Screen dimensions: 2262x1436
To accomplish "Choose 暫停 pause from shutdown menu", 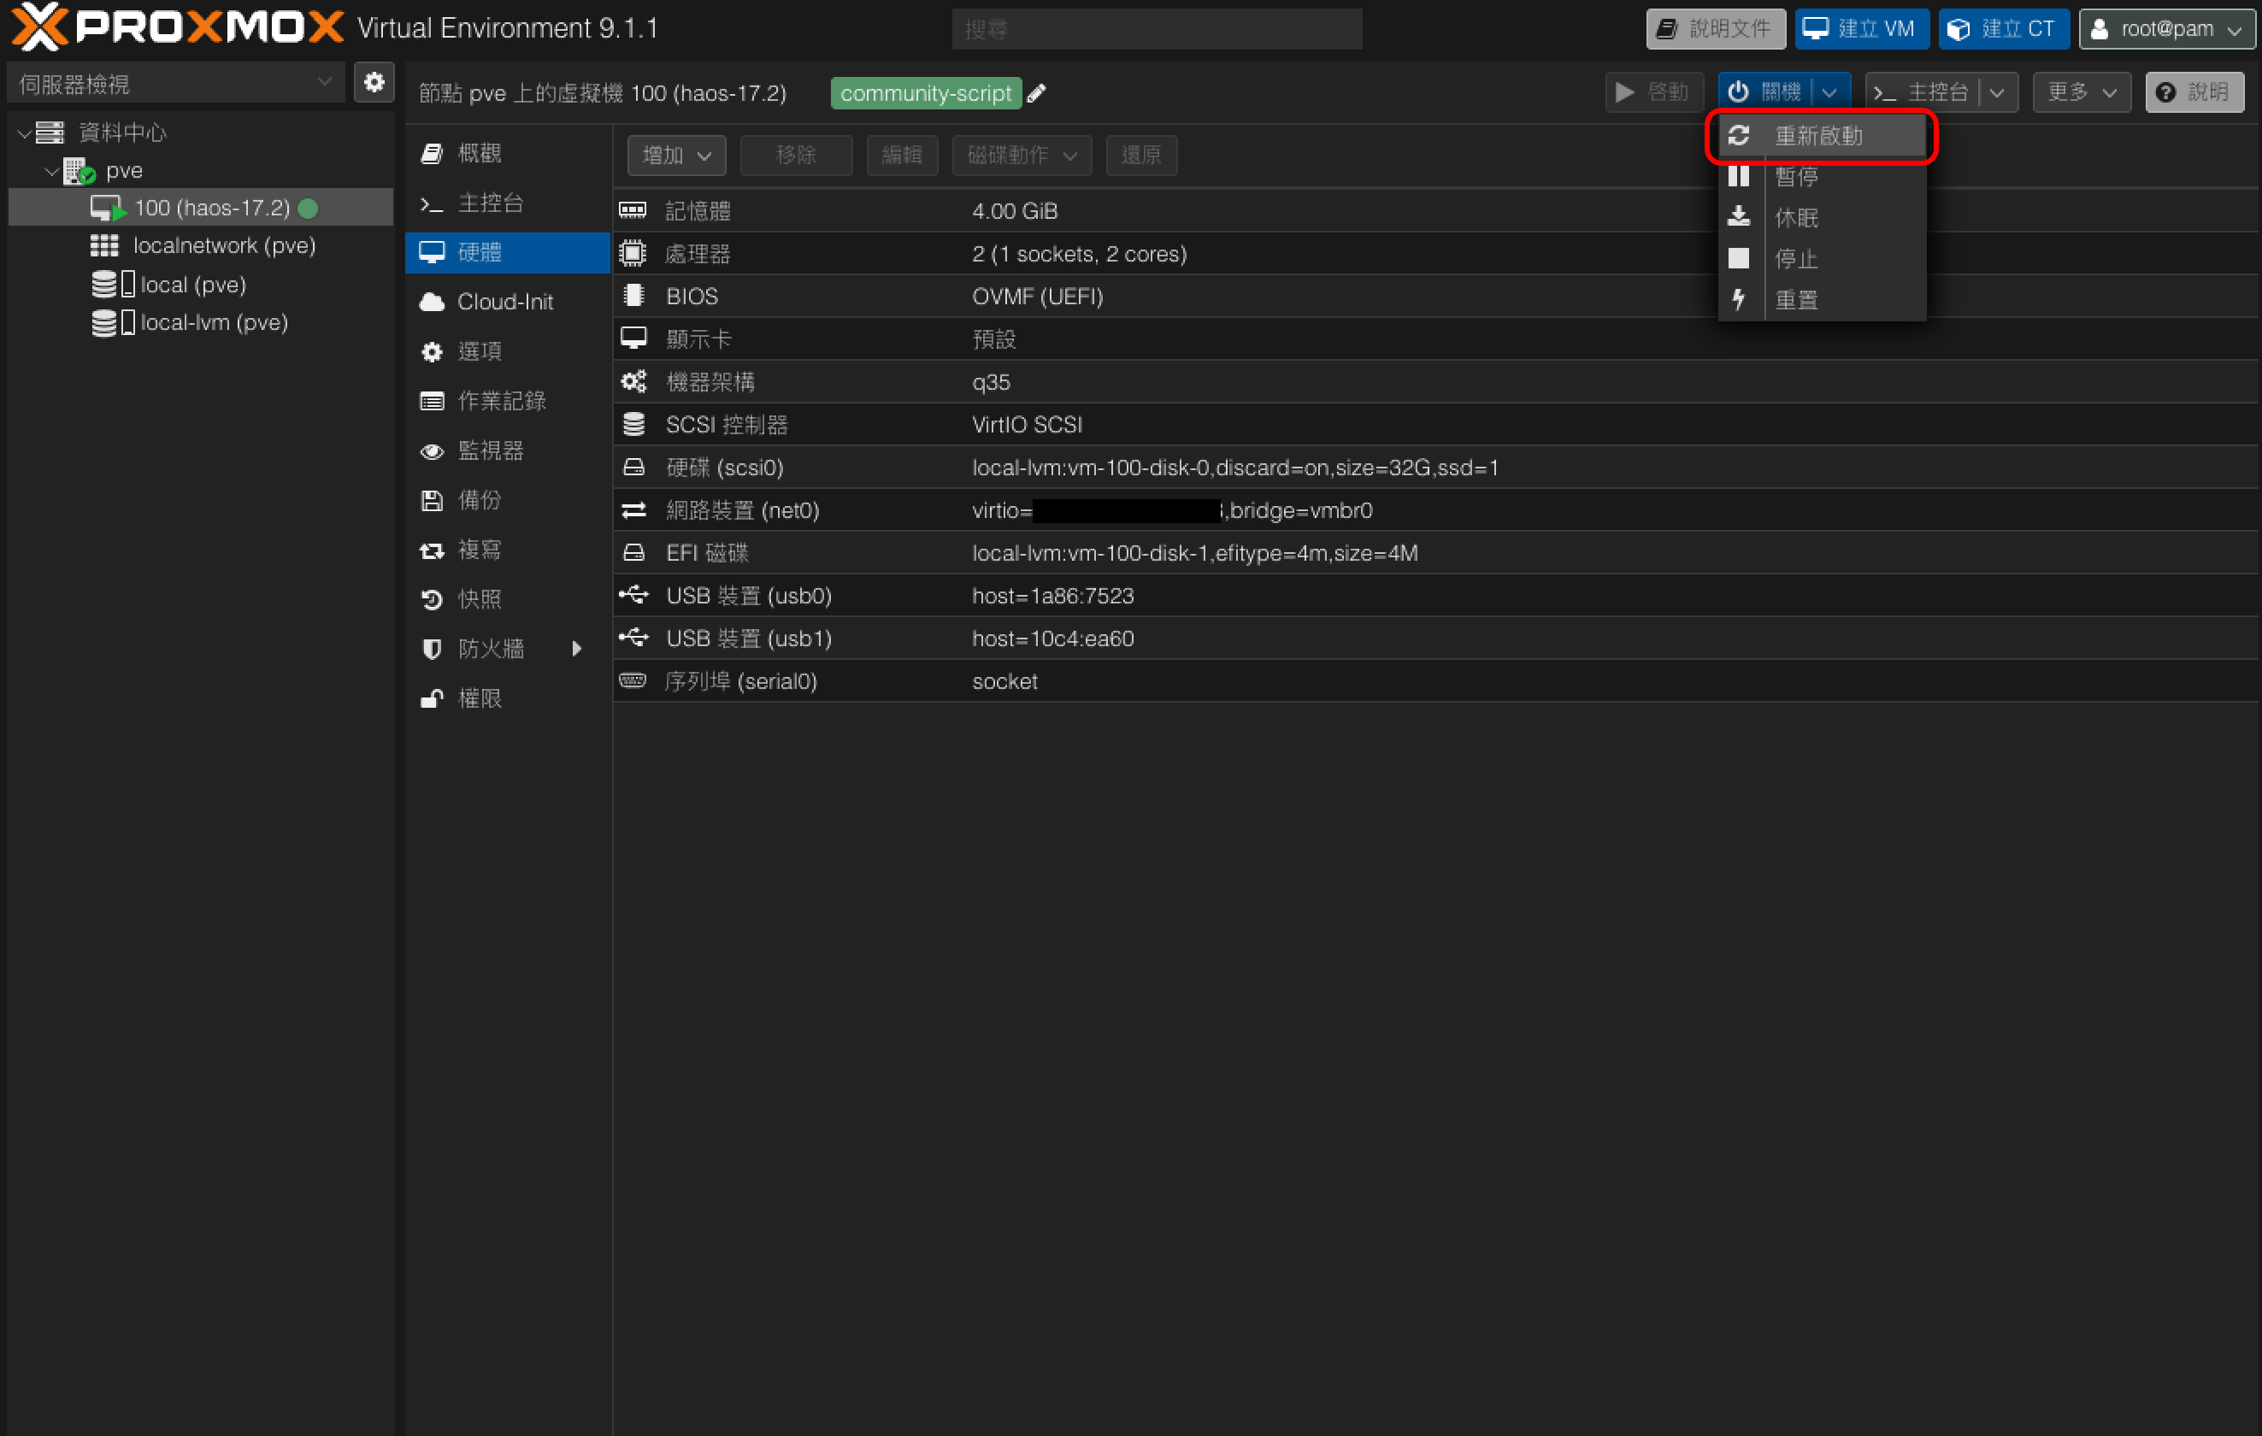I will tap(1821, 177).
